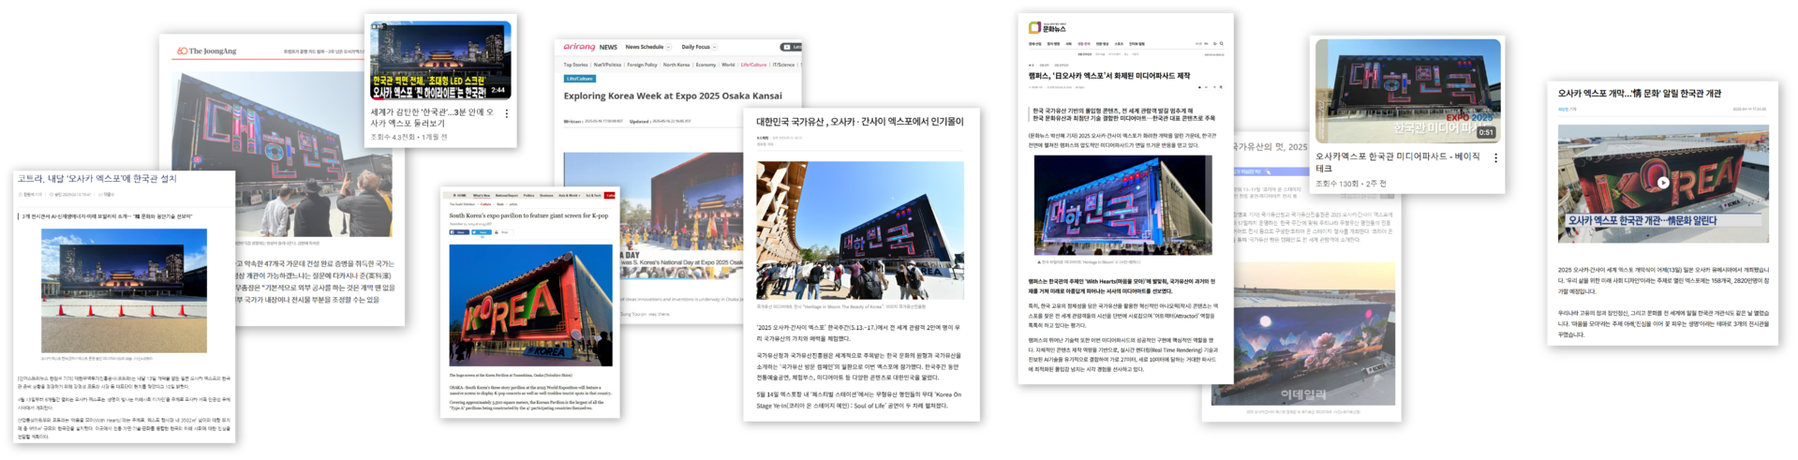Viewport: 1798px width, 460px height.
Task: Open the kebab menu on the 0:51 video card
Action: pyautogui.click(x=1495, y=158)
